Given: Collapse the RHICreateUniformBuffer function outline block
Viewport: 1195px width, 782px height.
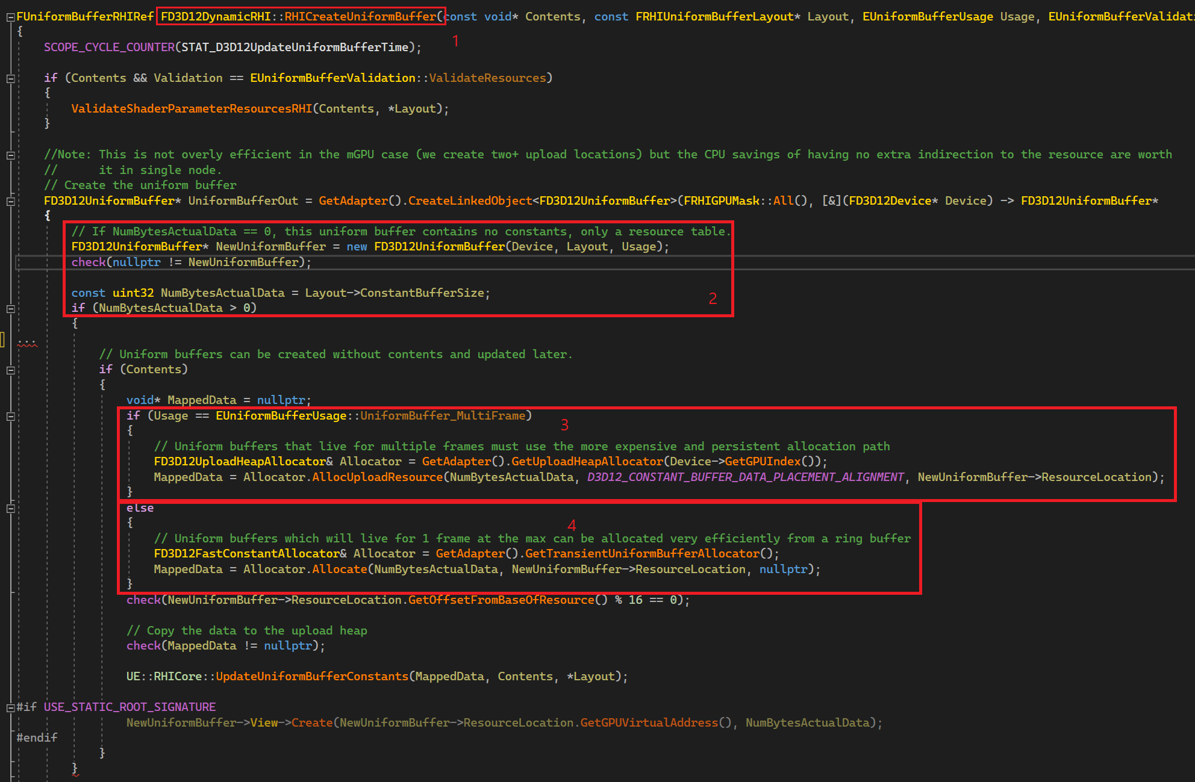Looking at the screenshot, I should point(10,17).
